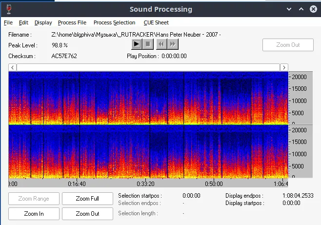Click the Zoom In button
The width and height of the screenshot is (321, 225).
point(34,213)
